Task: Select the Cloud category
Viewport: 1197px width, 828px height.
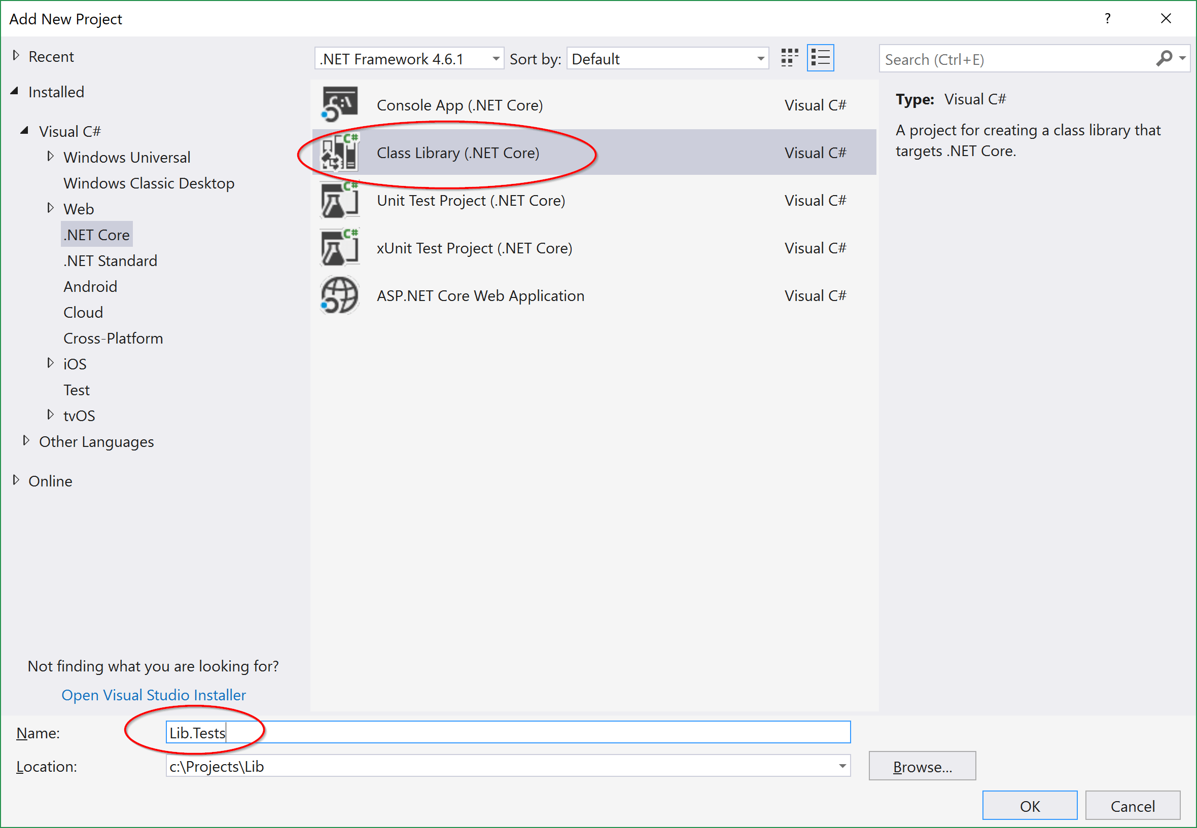Action: pos(83,312)
